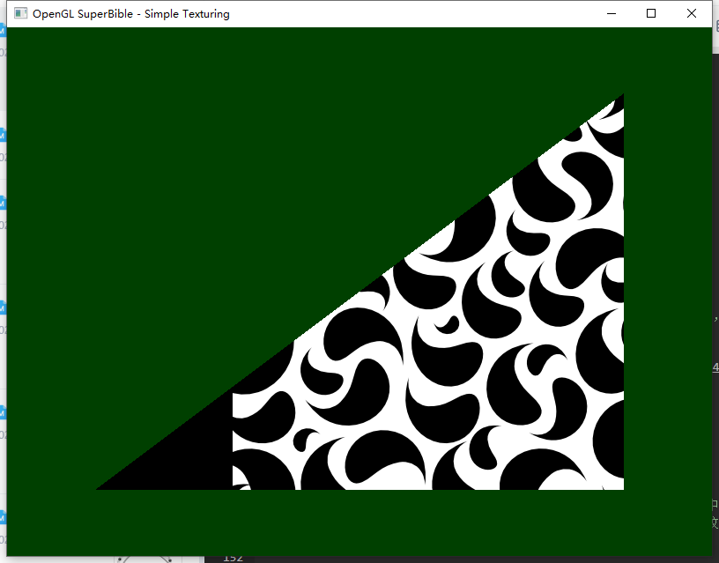719x563 pixels.
Task: Click the midpoint of the triangle's slanted edge
Action: tap(359, 292)
